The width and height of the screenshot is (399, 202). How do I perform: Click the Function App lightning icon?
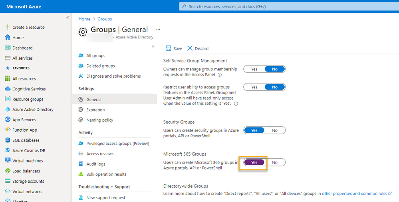(x=8, y=130)
